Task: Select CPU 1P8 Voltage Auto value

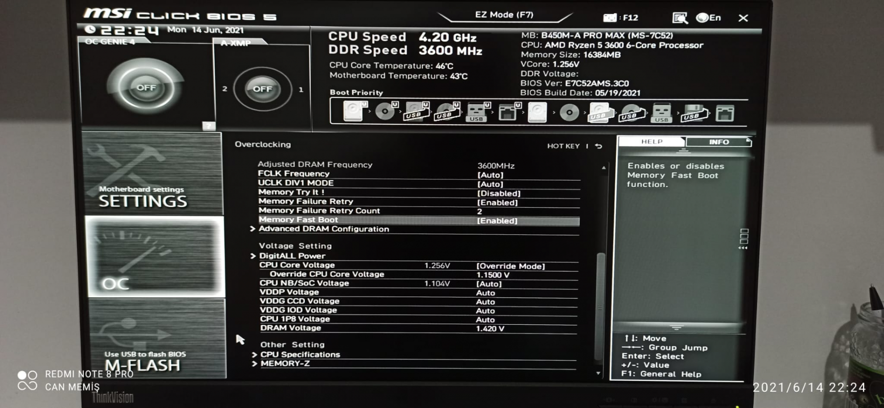Action: (x=486, y=320)
